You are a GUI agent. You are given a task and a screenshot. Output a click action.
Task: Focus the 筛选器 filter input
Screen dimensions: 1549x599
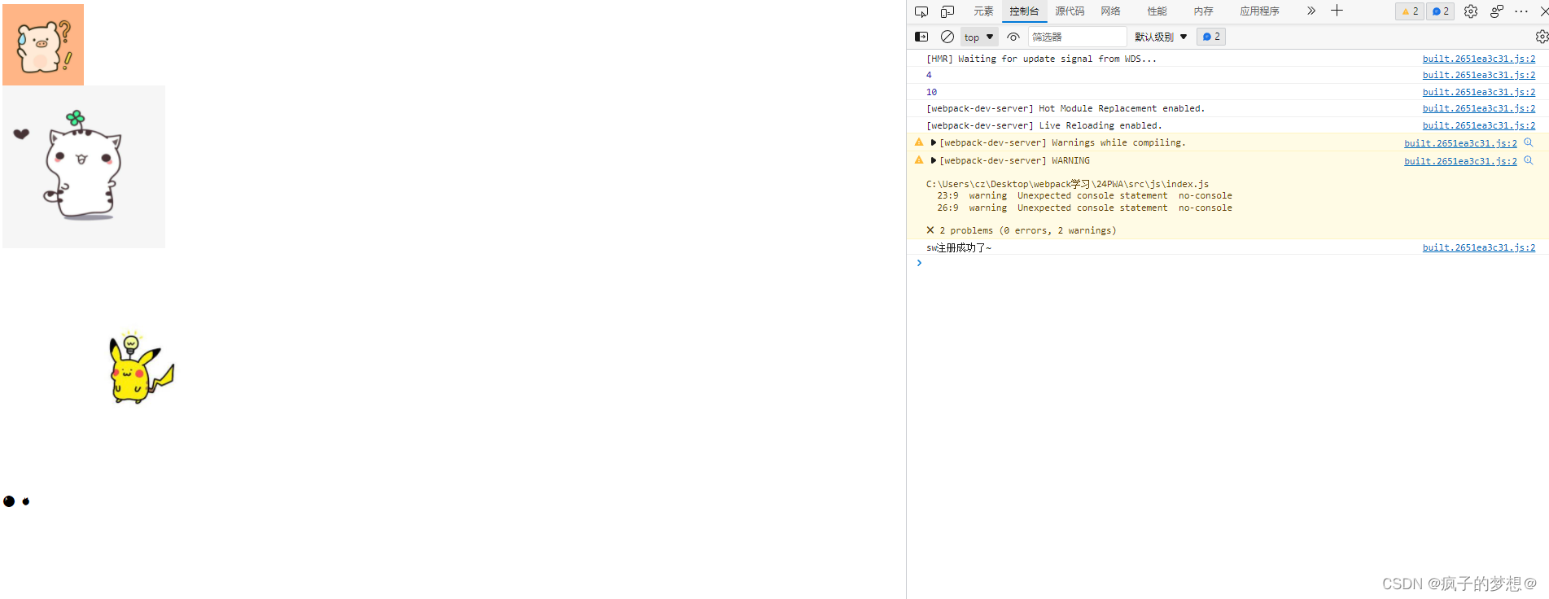coord(1078,37)
